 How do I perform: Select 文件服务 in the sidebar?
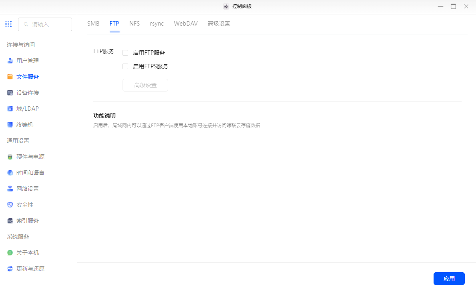click(28, 77)
